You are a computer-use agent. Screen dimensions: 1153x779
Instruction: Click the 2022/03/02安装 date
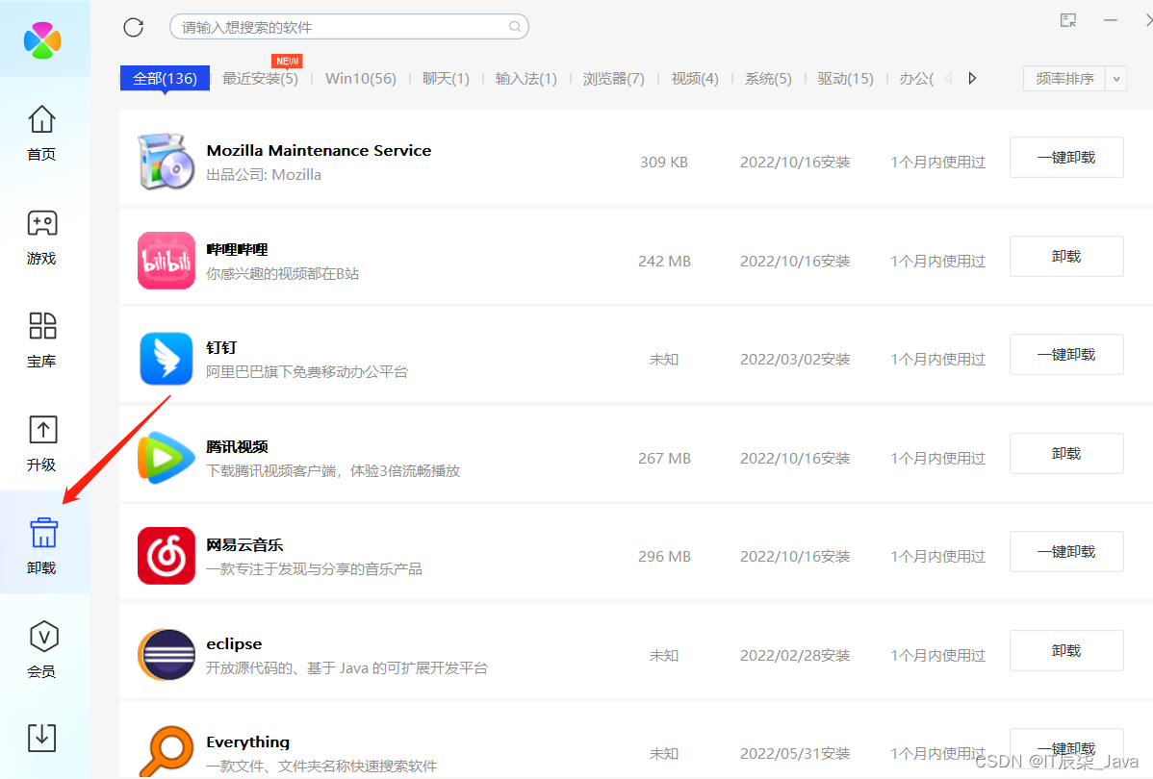point(795,360)
